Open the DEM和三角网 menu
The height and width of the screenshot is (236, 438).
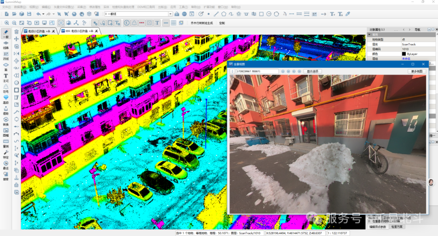point(146,7)
